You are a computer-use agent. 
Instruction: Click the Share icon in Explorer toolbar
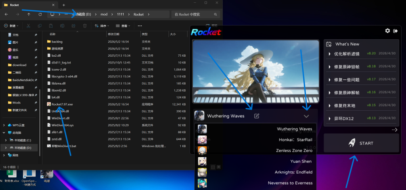73,26
